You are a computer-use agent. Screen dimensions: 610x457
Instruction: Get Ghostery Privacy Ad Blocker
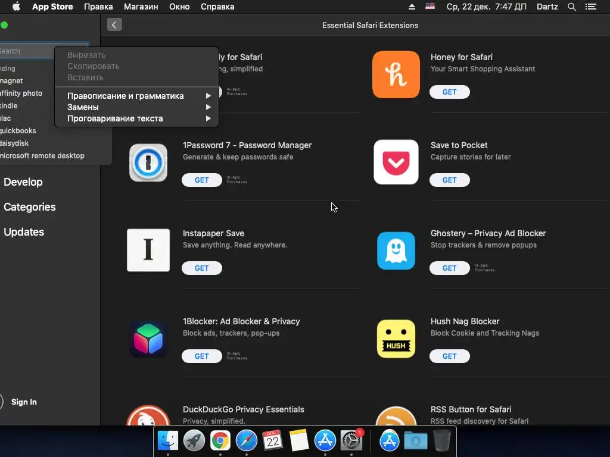tap(449, 268)
